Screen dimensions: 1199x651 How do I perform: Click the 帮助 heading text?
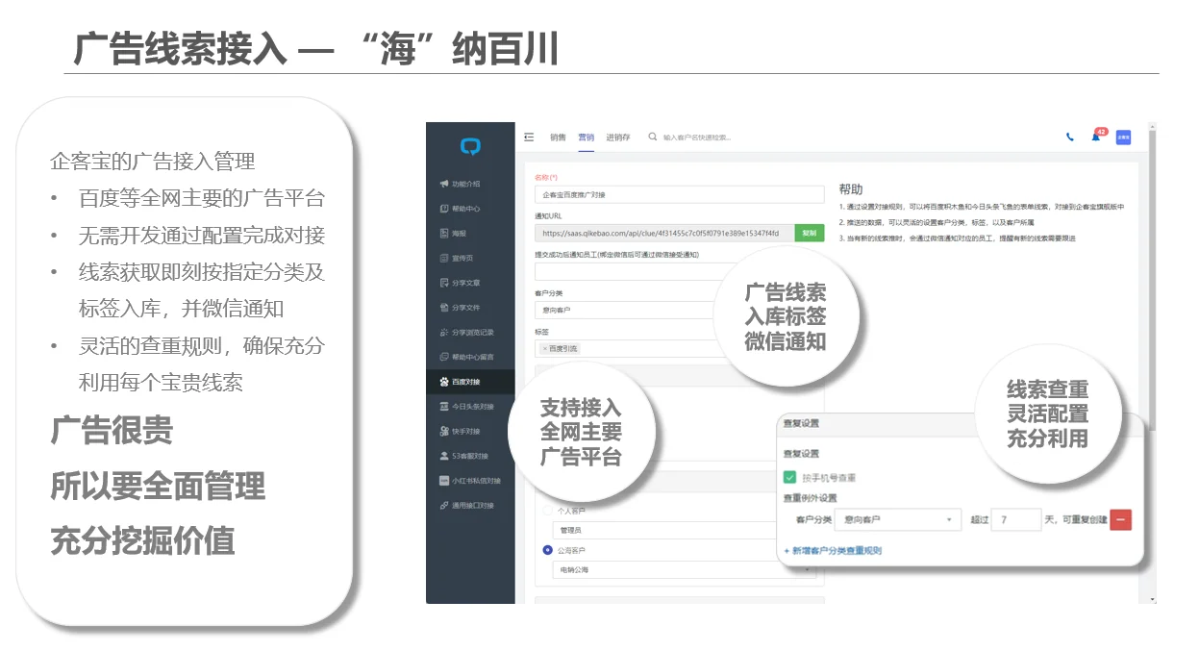point(851,189)
